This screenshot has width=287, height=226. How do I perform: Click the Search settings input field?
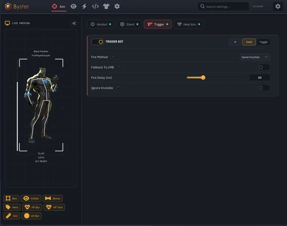(223, 7)
